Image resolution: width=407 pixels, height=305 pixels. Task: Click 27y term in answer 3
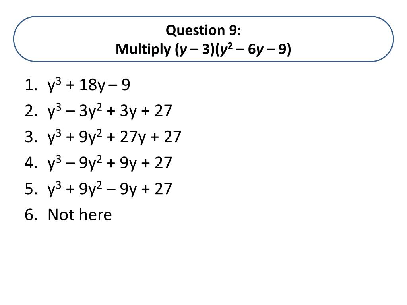pos(133,137)
